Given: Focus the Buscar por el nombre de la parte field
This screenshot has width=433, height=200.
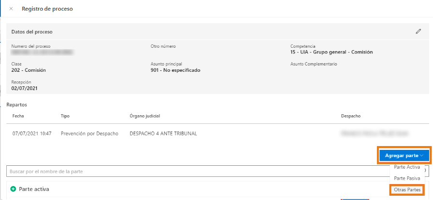Looking at the screenshot, I should (193, 171).
